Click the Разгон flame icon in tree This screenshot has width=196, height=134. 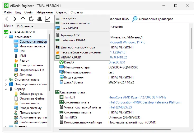(x=16, y=61)
